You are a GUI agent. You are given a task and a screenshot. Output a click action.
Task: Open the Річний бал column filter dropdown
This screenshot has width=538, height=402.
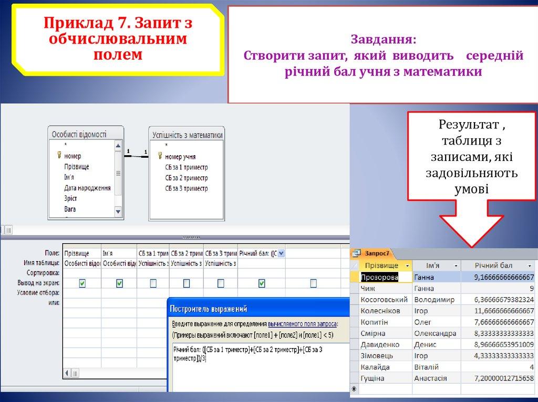529,265
